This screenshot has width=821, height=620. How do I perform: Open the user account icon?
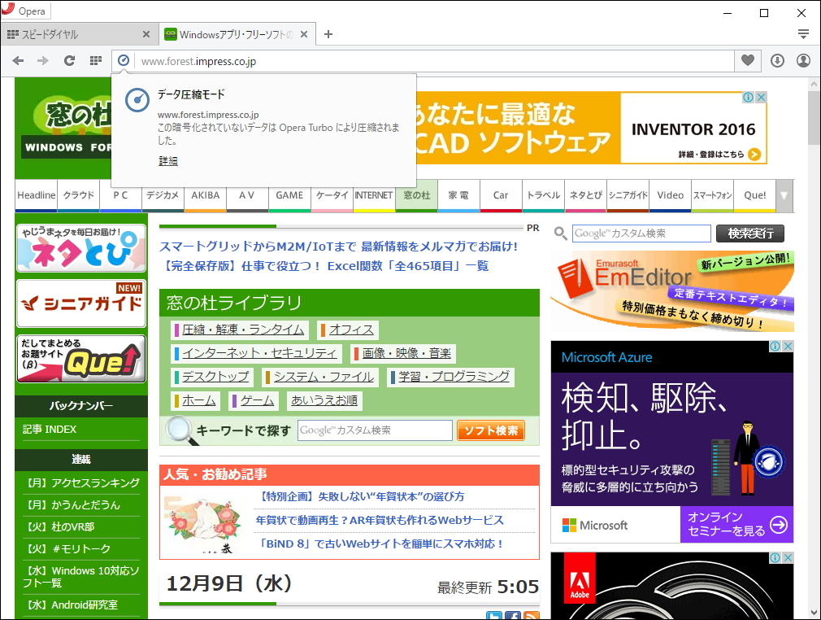pos(803,60)
